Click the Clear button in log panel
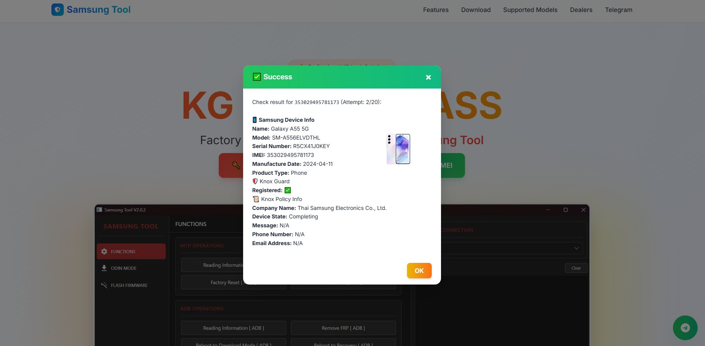Image resolution: width=705 pixels, height=346 pixels. pyautogui.click(x=576, y=268)
